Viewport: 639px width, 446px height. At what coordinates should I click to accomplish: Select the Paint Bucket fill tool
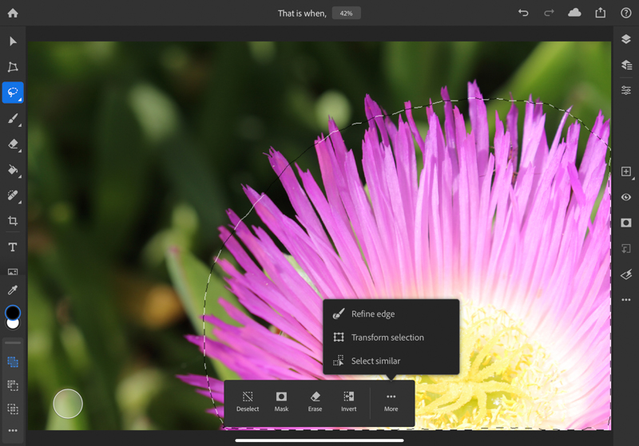[x=13, y=169]
